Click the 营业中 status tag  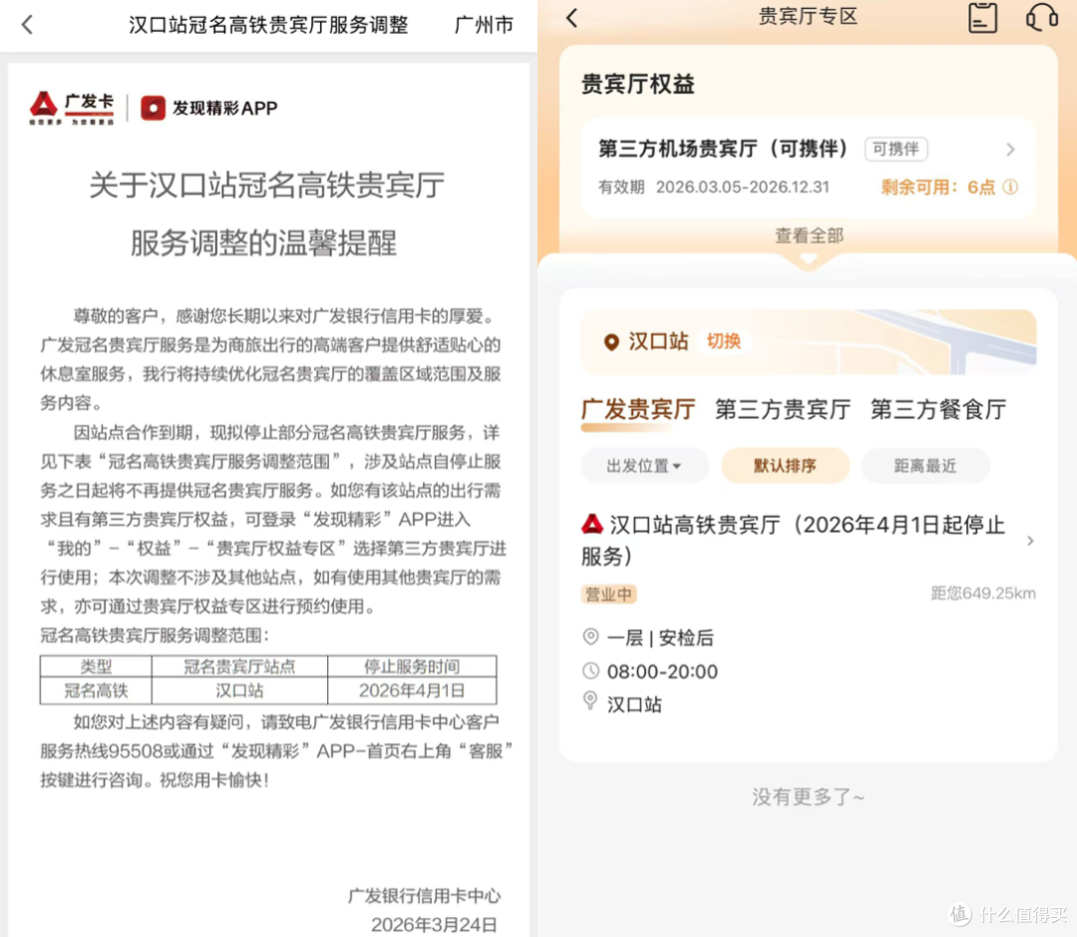click(x=609, y=594)
